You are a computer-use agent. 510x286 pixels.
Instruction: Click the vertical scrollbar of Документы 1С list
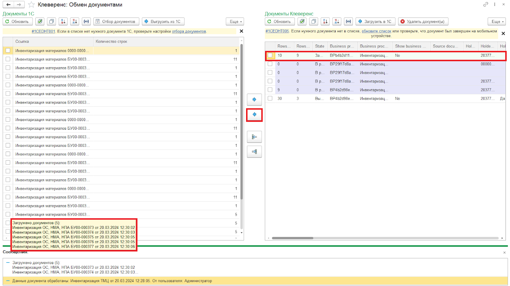coord(242,121)
